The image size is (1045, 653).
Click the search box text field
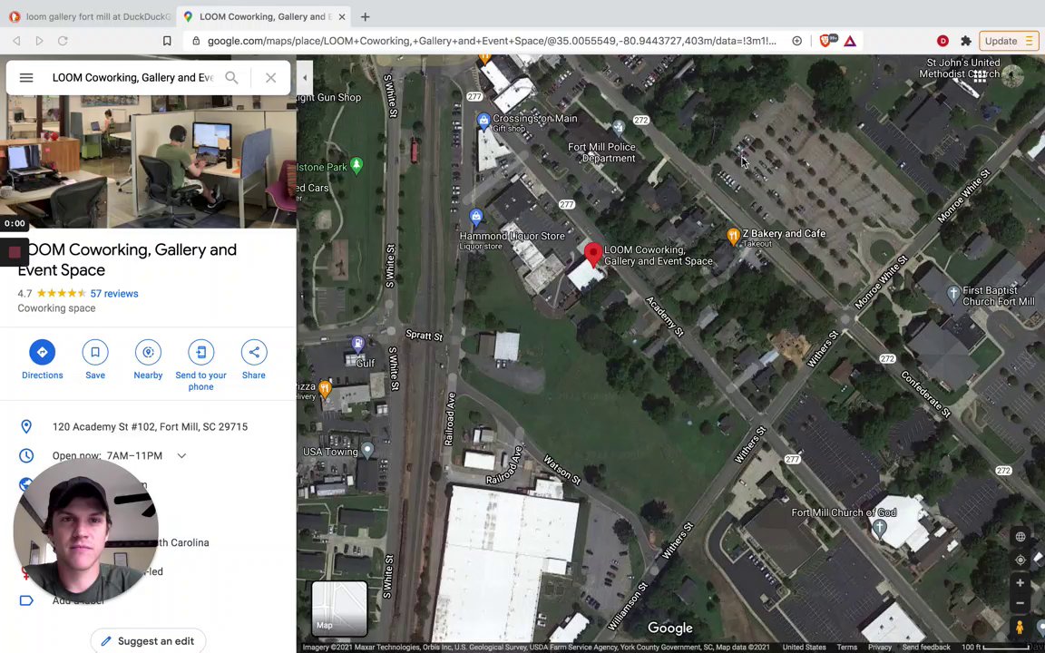[132, 77]
